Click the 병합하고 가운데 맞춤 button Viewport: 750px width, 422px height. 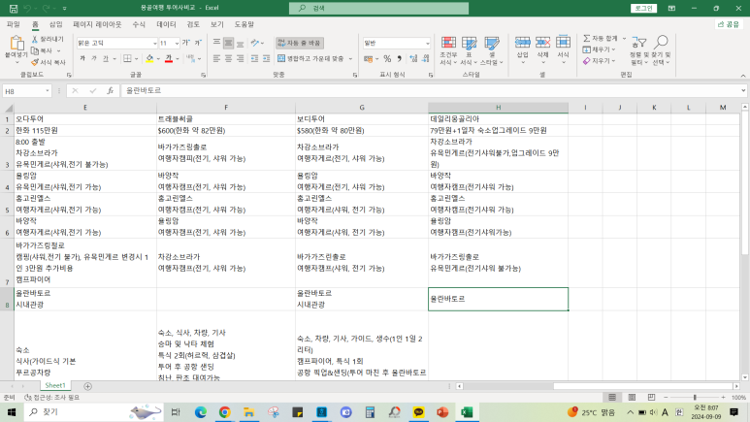click(x=310, y=59)
